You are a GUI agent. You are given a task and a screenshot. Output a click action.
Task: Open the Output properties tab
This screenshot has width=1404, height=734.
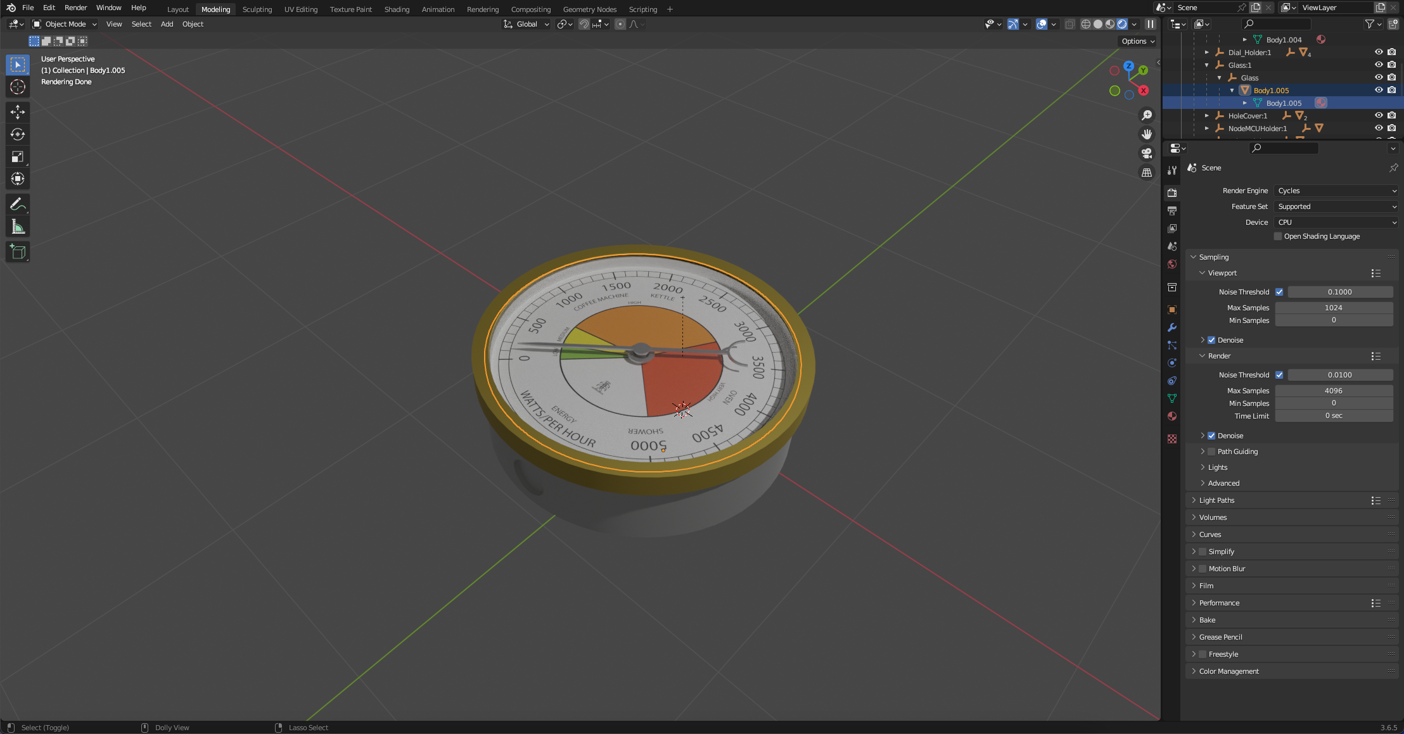click(1172, 210)
